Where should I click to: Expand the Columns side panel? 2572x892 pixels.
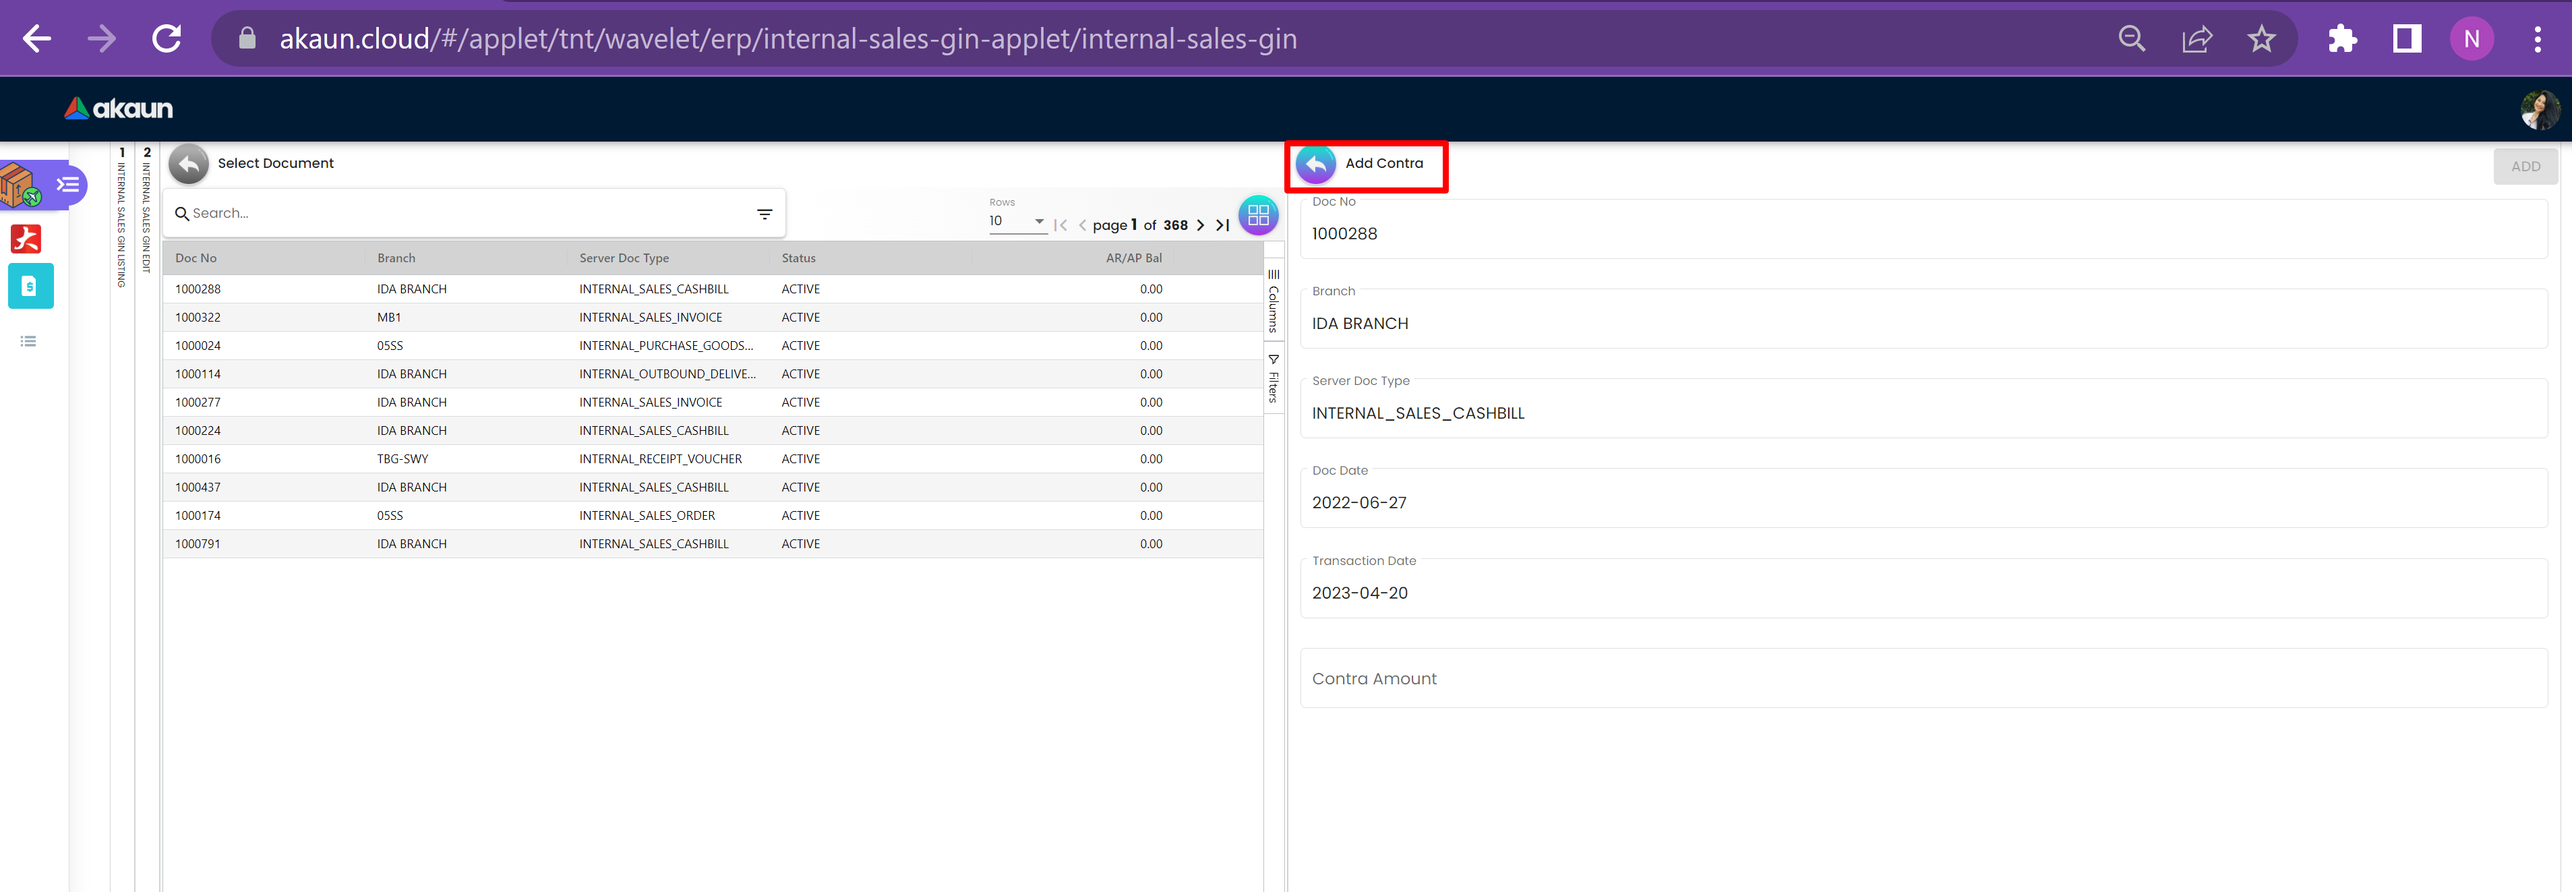[1273, 301]
